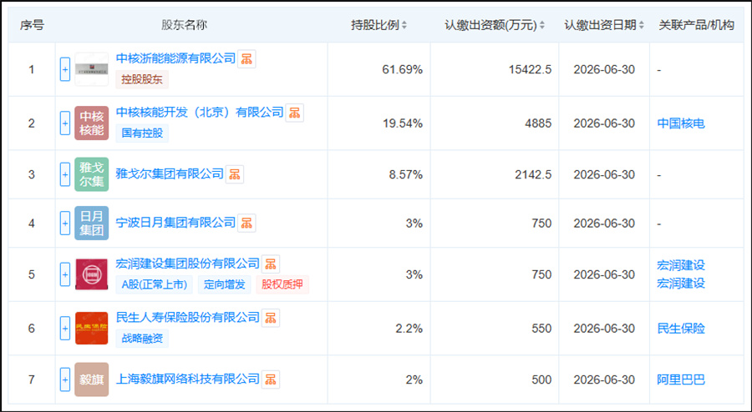This screenshot has height=412, width=752.
Task: Open first 宏润建设 related product link
Action: click(x=681, y=265)
